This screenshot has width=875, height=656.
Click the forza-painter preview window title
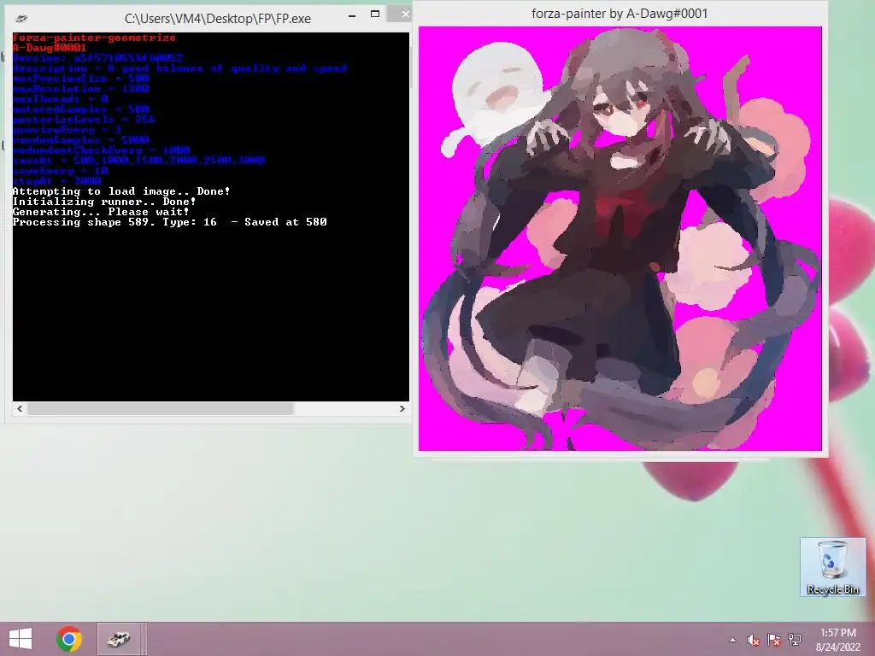coord(620,14)
